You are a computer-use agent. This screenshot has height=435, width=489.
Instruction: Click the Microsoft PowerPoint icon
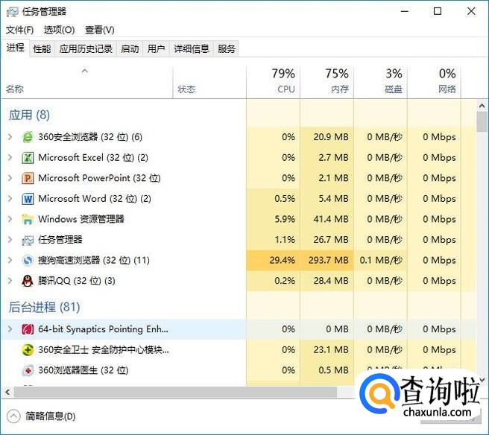[x=28, y=178]
